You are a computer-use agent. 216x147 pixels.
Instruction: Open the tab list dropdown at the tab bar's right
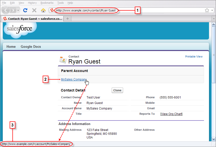coord(214,19)
